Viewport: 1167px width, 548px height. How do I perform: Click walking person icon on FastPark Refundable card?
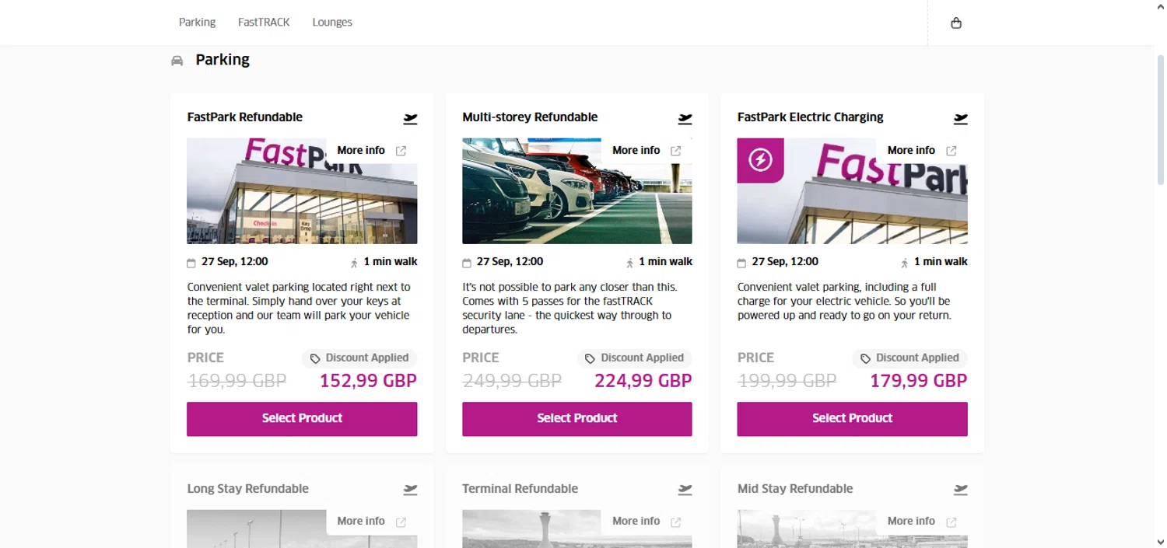pos(354,263)
